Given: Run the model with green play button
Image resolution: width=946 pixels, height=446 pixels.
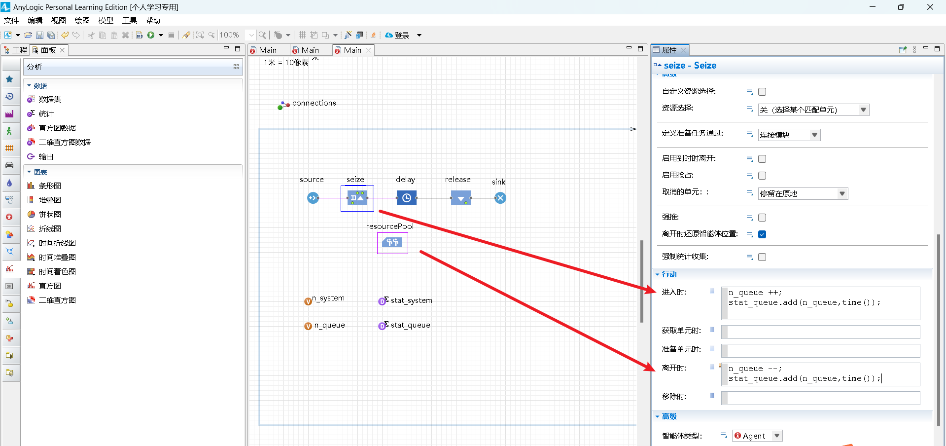Looking at the screenshot, I should (x=151, y=35).
